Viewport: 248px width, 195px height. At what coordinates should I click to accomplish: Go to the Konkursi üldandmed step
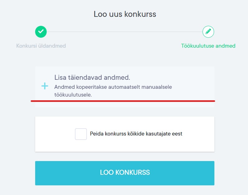(41, 46)
